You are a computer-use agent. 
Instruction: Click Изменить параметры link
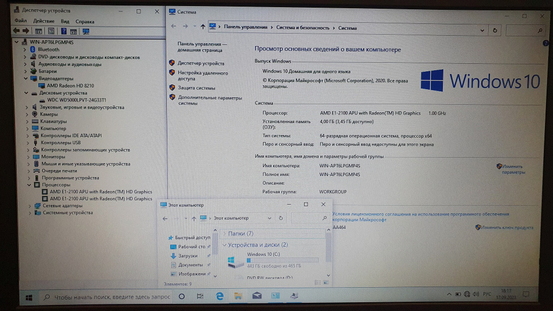pyautogui.click(x=514, y=169)
